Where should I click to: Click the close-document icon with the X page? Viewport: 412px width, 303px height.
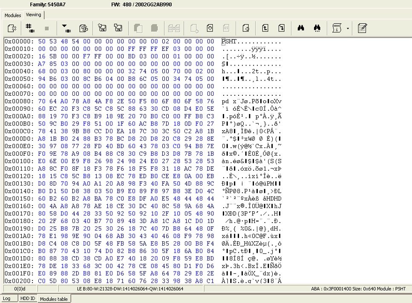pyautogui.click(x=12, y=28)
